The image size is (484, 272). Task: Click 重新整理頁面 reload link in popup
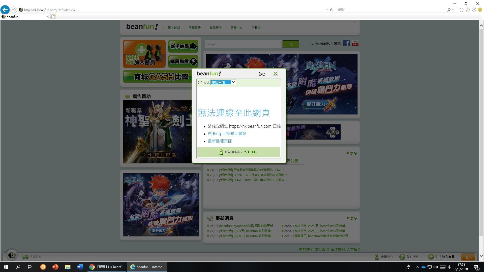(x=220, y=141)
